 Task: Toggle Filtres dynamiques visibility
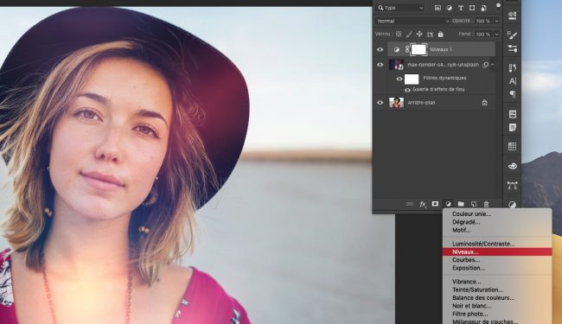pyautogui.click(x=399, y=79)
